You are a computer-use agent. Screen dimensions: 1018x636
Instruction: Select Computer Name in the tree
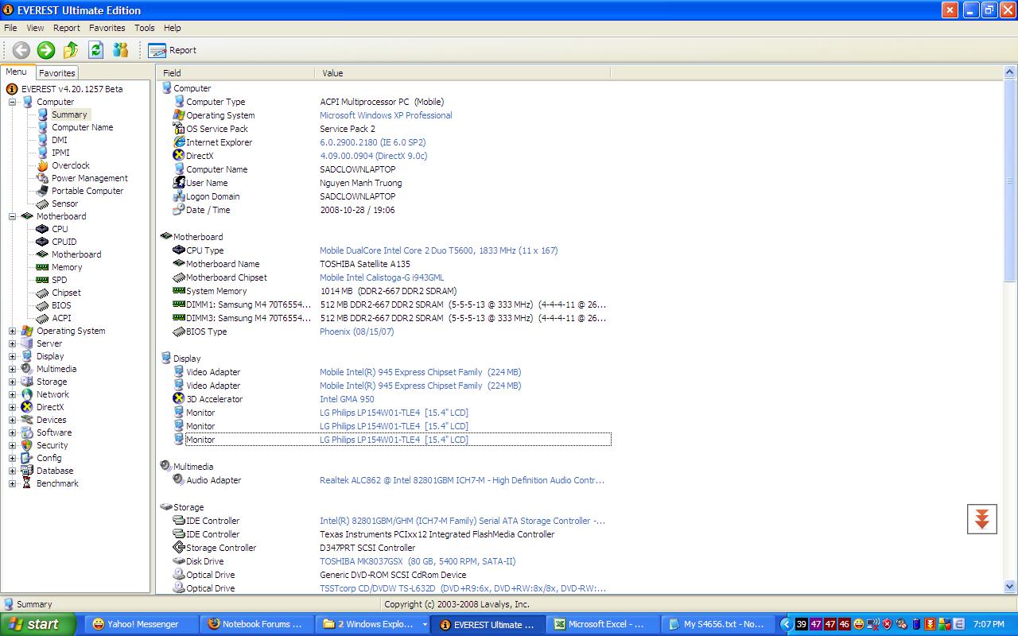click(x=82, y=127)
